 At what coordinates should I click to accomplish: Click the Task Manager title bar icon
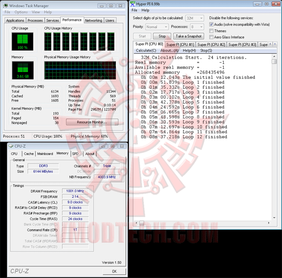click(x=5, y=5)
